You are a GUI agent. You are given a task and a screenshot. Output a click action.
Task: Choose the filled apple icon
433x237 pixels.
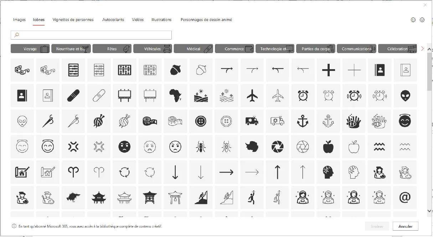[x=328, y=146]
